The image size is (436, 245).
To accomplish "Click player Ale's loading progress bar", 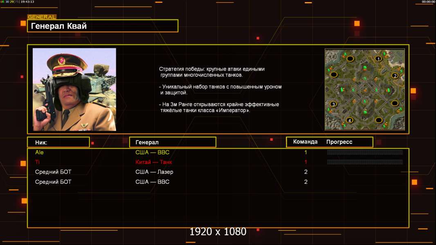I will tap(364, 152).
